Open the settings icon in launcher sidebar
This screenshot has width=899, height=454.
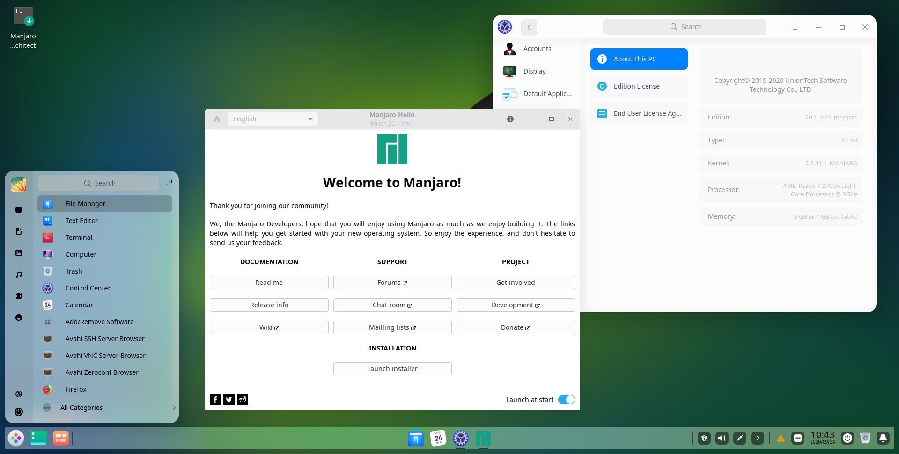[x=19, y=394]
